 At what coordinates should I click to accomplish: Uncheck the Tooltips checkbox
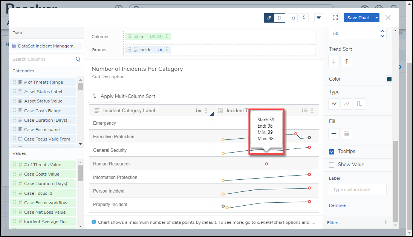click(x=332, y=151)
